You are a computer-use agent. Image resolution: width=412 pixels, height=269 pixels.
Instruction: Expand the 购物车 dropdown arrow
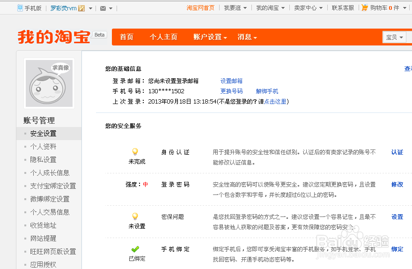coord(405,8)
